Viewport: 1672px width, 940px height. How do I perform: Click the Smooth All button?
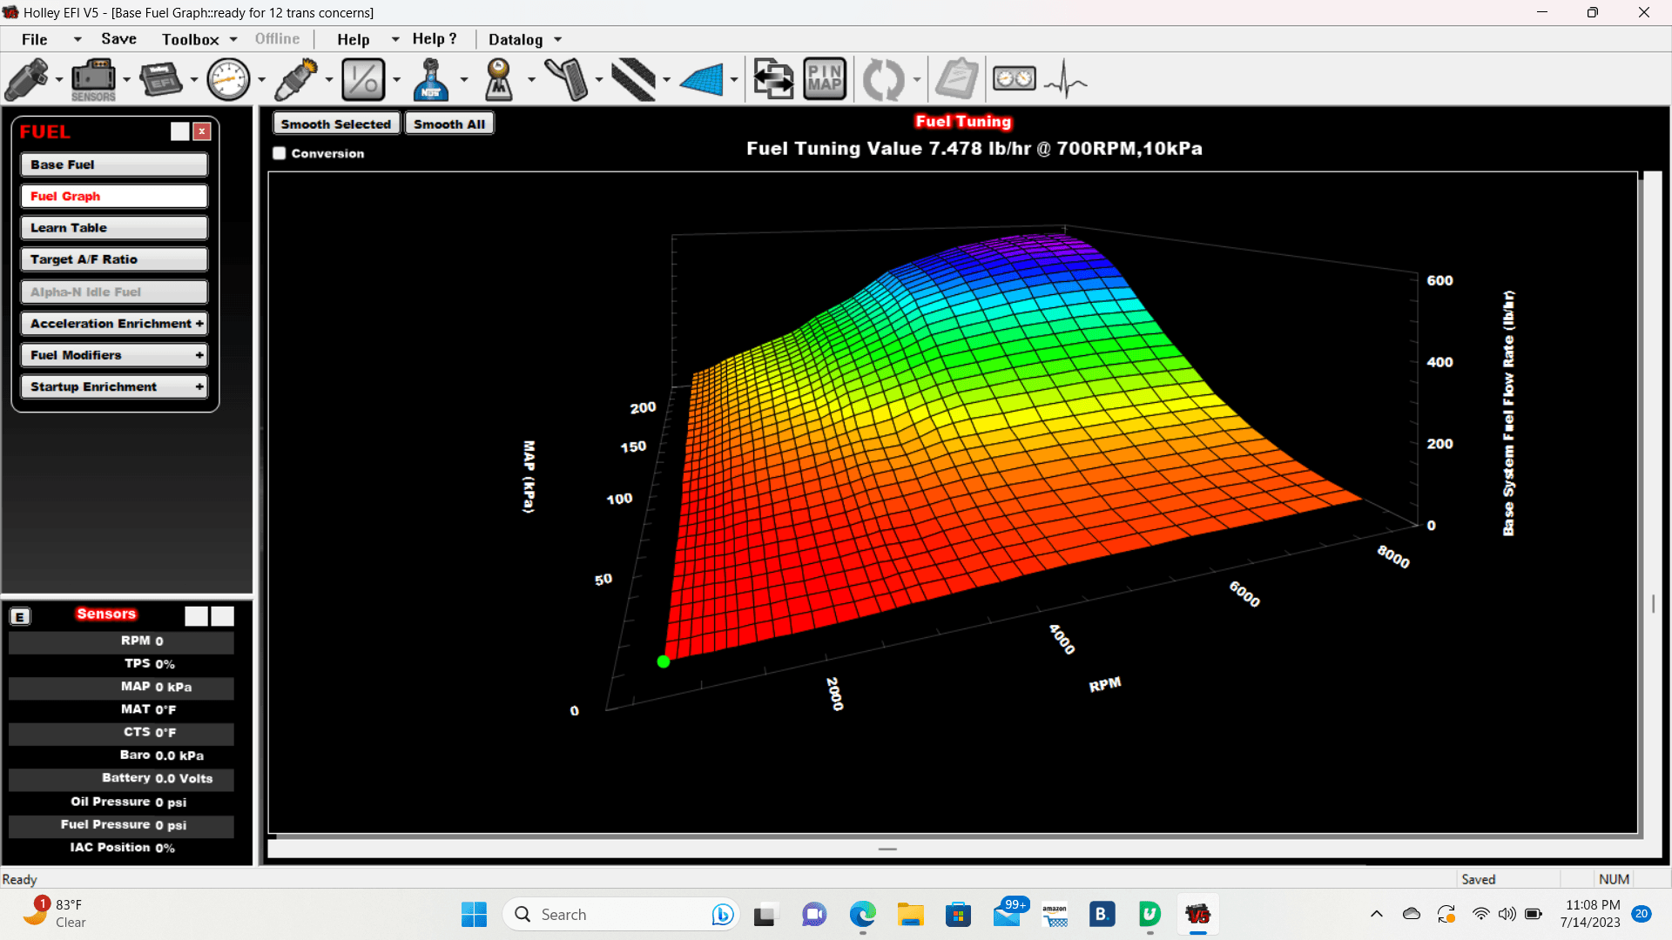(449, 123)
